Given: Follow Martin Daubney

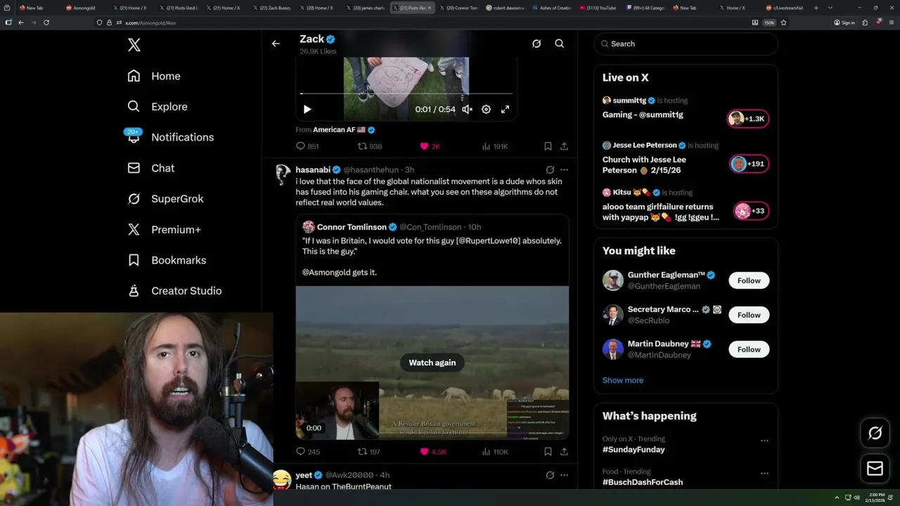Looking at the screenshot, I should 749,349.
